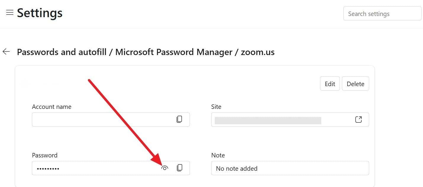
Task: Click inside the Account name field
Action: [101, 120]
